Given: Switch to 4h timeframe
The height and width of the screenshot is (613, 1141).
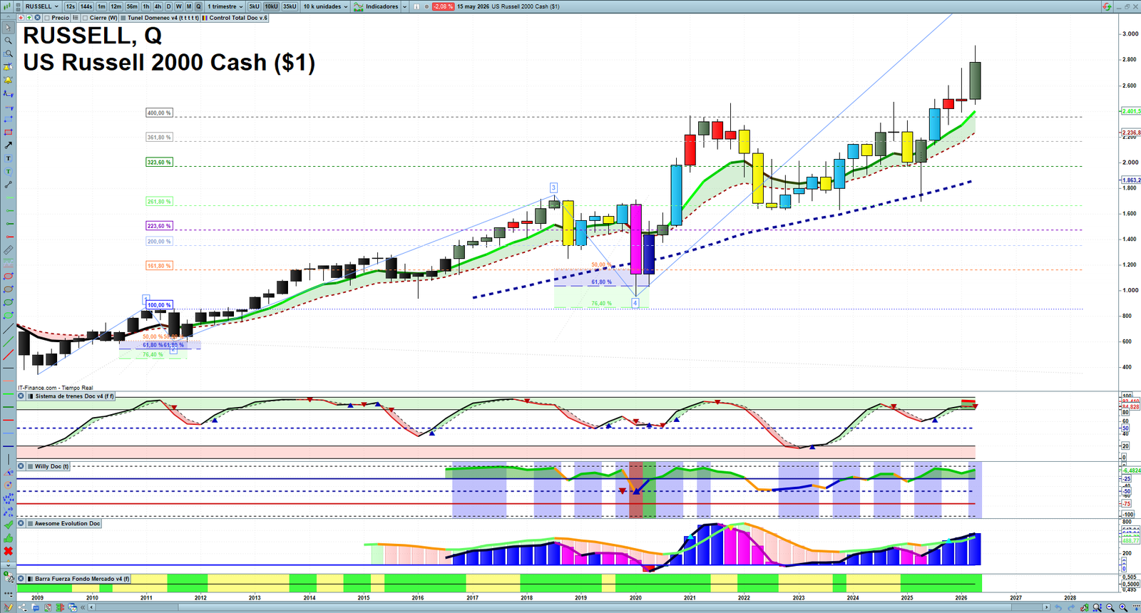Looking at the screenshot, I should pos(158,6).
